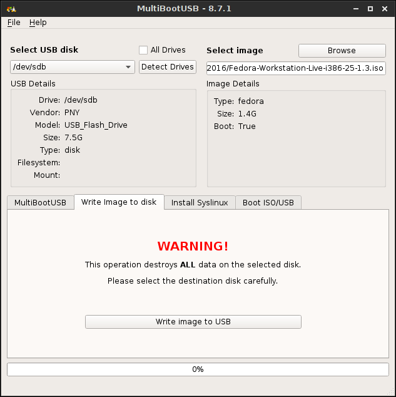Click the MultiBootUSB app icon in title bar
This screenshot has height=397, width=396.
(11, 9)
